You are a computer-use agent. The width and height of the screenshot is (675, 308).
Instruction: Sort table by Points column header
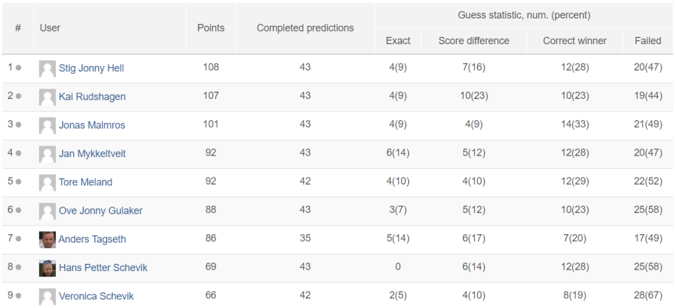coord(211,28)
